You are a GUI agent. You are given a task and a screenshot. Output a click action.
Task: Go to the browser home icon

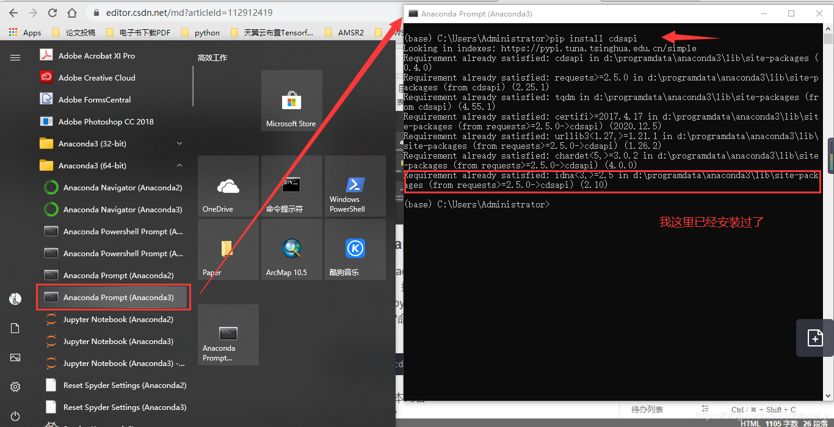click(72, 12)
